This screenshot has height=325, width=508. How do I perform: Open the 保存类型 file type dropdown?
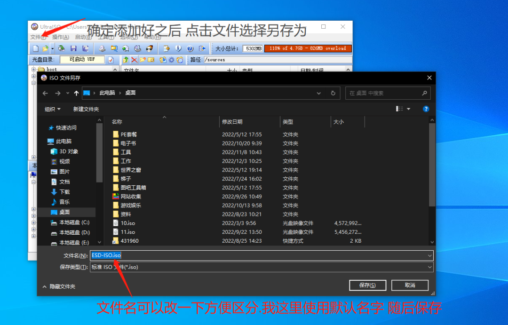click(x=429, y=267)
